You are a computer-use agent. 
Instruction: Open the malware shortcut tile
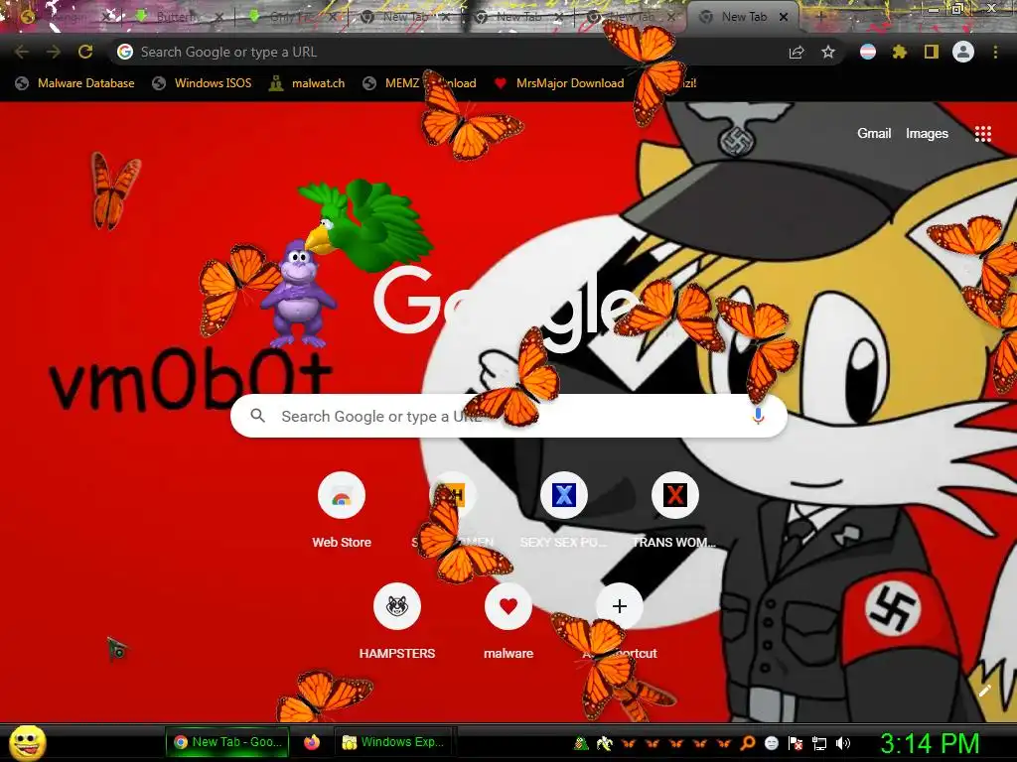(x=508, y=621)
